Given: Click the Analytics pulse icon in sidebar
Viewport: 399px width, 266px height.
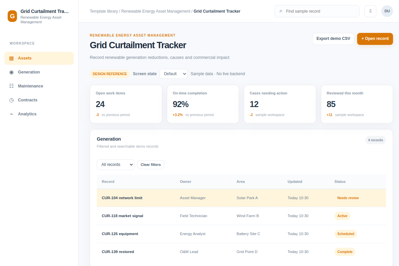Looking at the screenshot, I should tap(12, 114).
